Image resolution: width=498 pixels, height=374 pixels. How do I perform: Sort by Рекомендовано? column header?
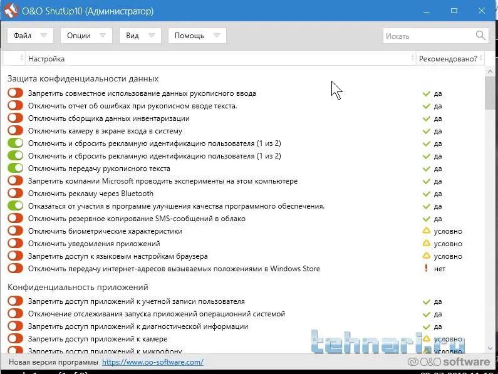tap(450, 58)
